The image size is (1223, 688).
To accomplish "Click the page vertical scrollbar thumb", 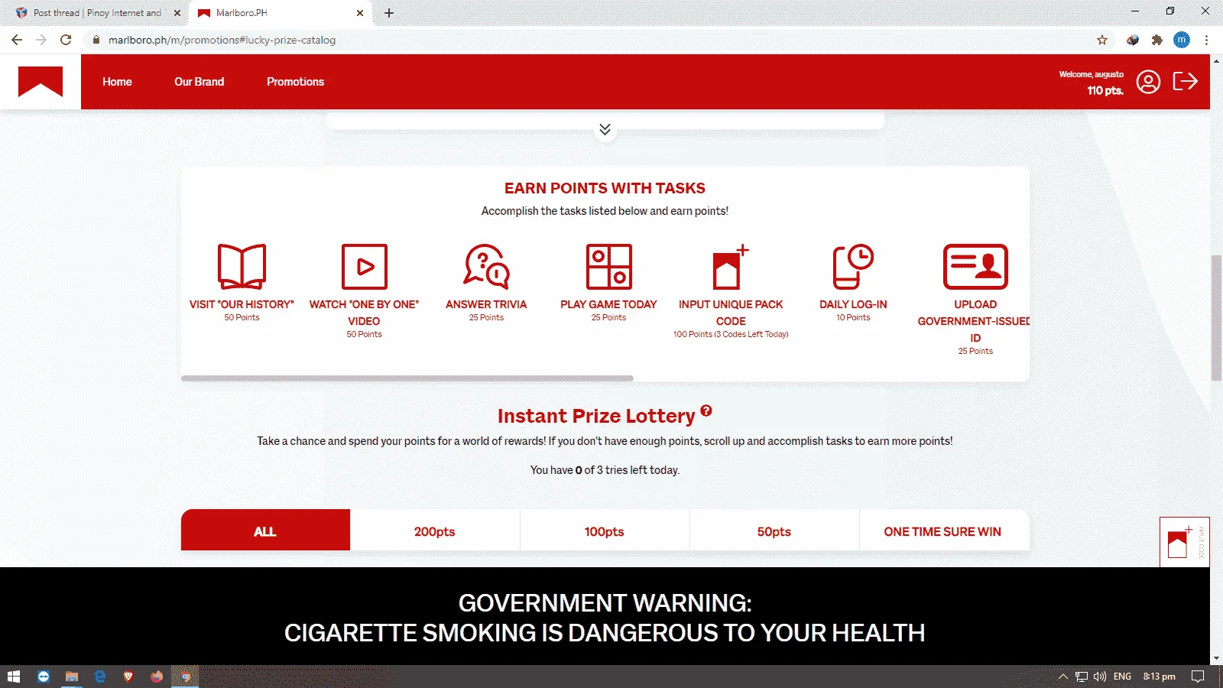I will tap(1216, 317).
